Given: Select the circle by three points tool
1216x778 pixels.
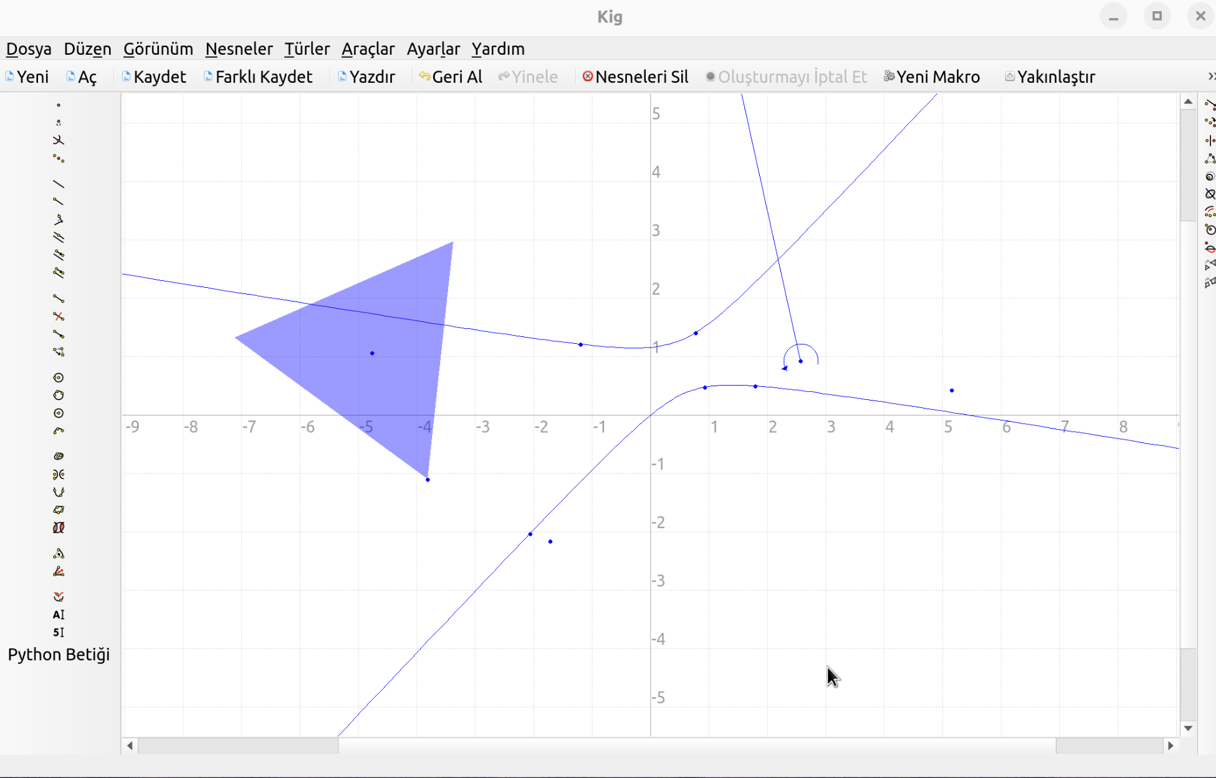Looking at the screenshot, I should [x=59, y=395].
